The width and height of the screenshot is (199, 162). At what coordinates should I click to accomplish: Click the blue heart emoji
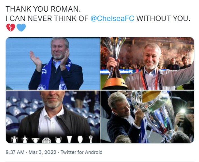(x=21, y=28)
